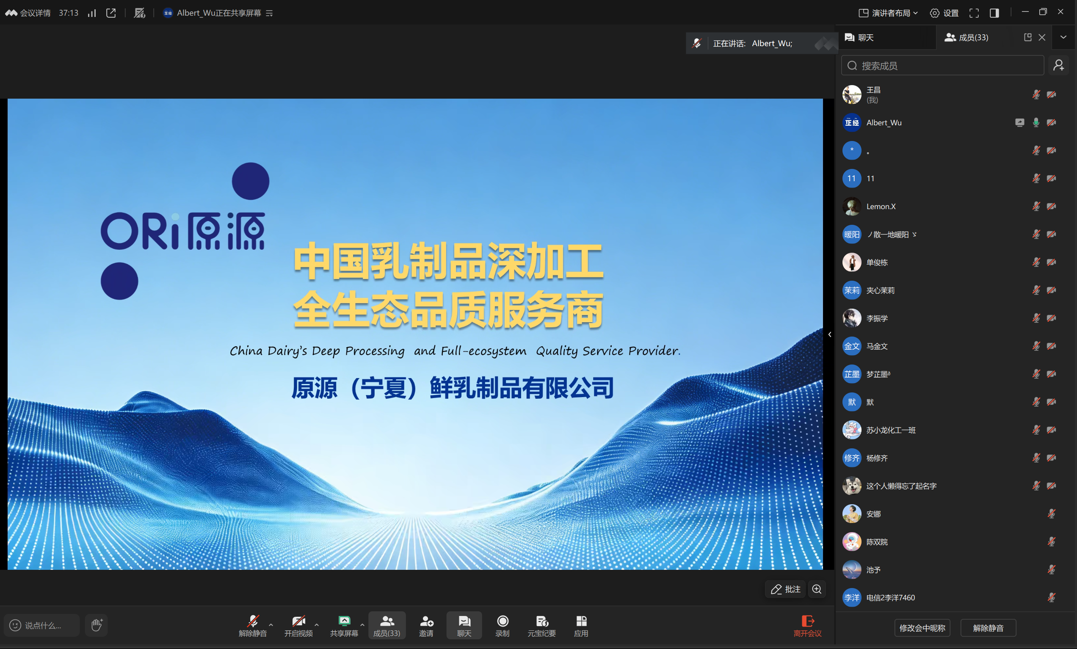Open the 演讲者布局 layout dropdown

point(886,13)
